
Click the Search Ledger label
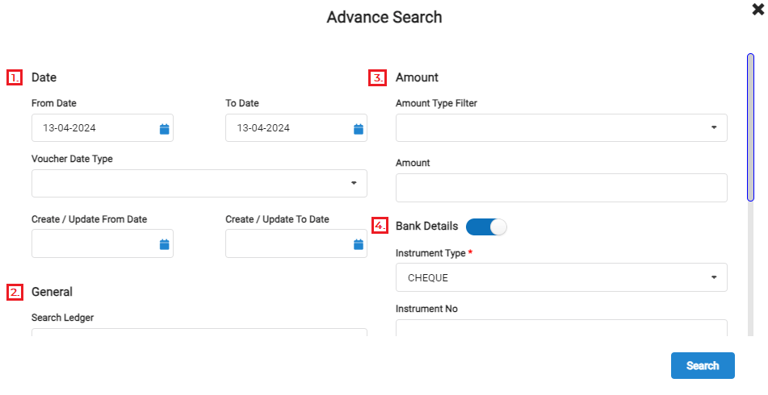click(x=63, y=318)
